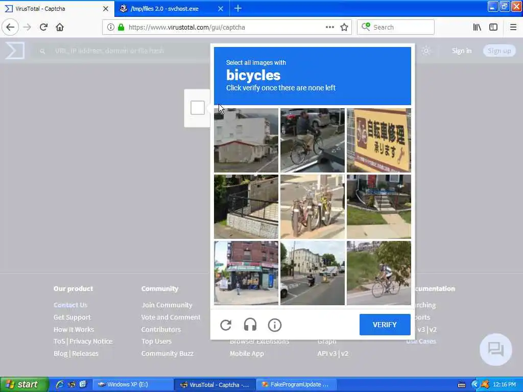Select the tile with man riding bicycle by cars
Screen dimensions: 523x392
[313, 140]
